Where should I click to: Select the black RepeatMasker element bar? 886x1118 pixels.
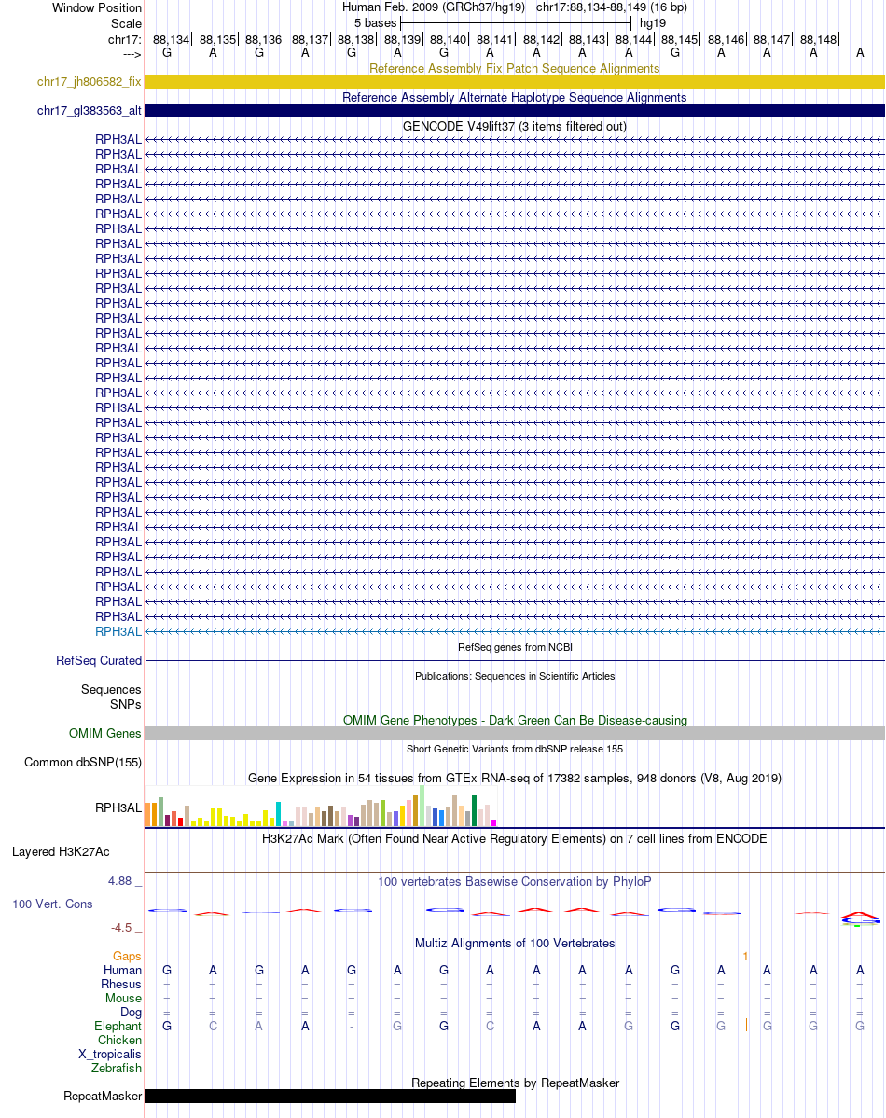[330, 1097]
